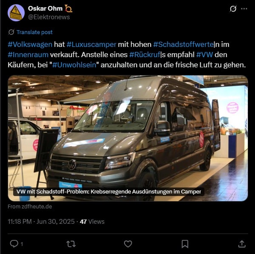Repost this tweet via retweet icon
255x254 pixels.
tap(71, 244)
